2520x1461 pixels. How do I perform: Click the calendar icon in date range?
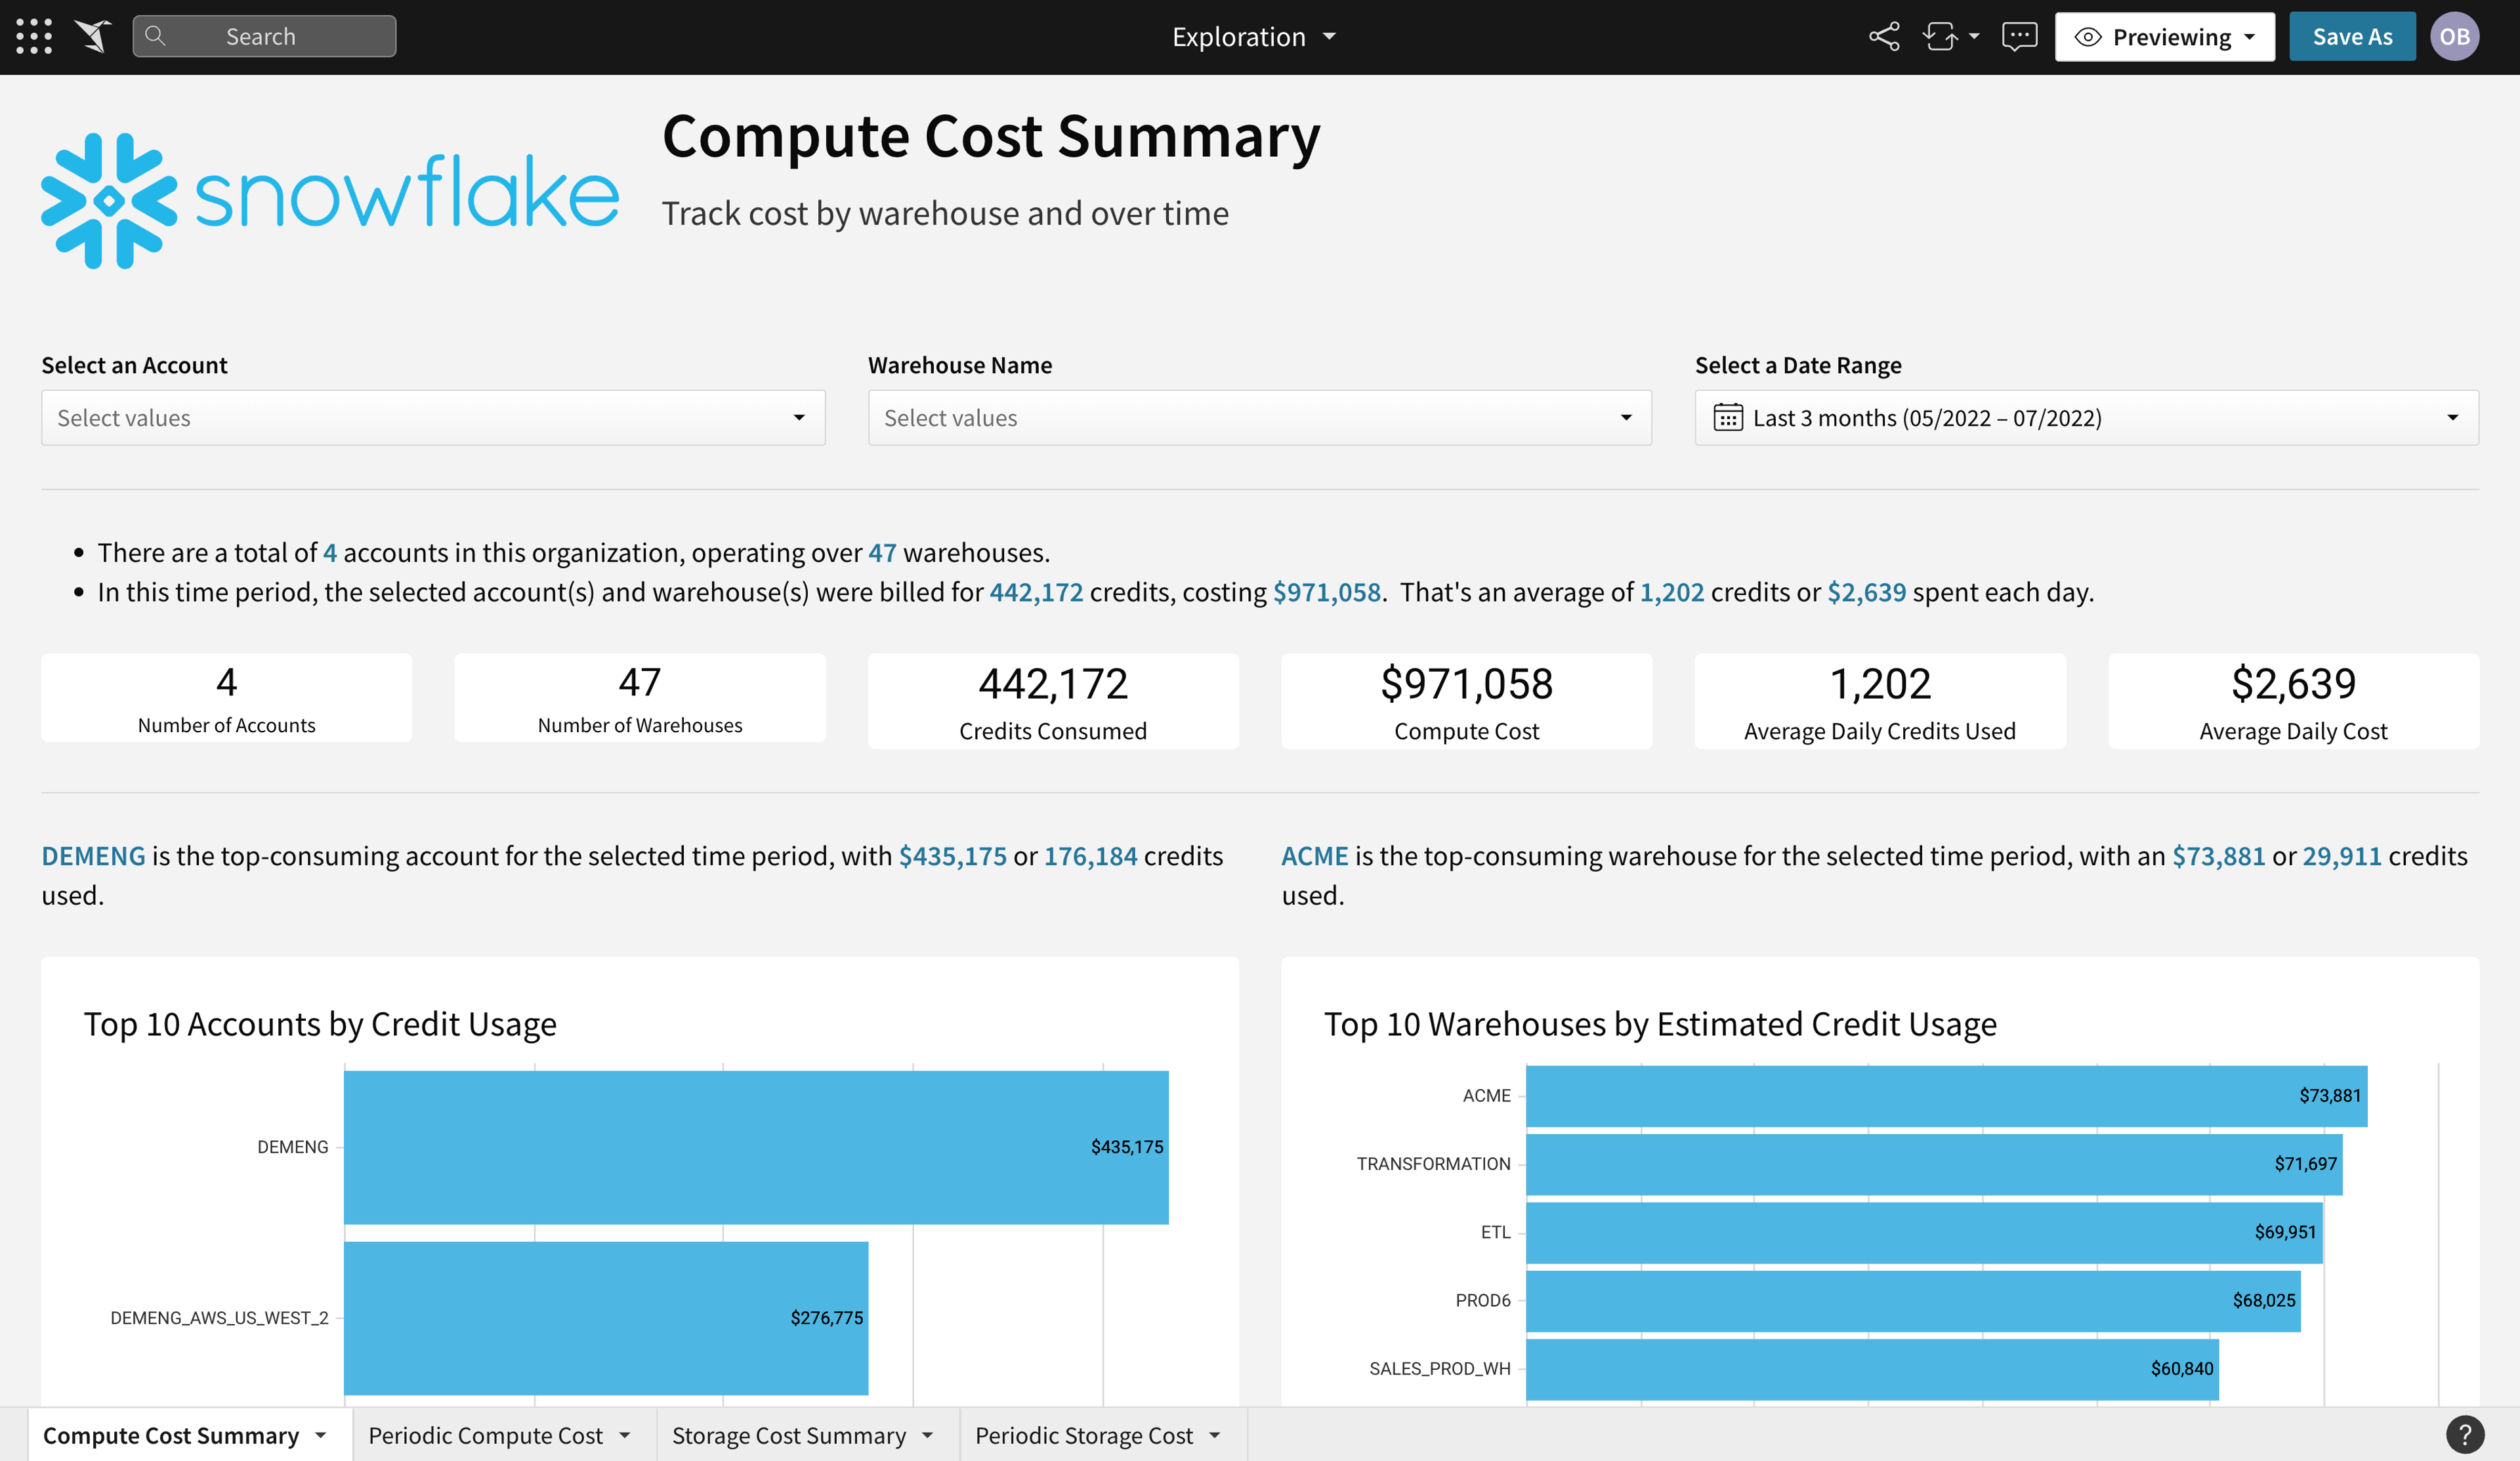(1728, 417)
